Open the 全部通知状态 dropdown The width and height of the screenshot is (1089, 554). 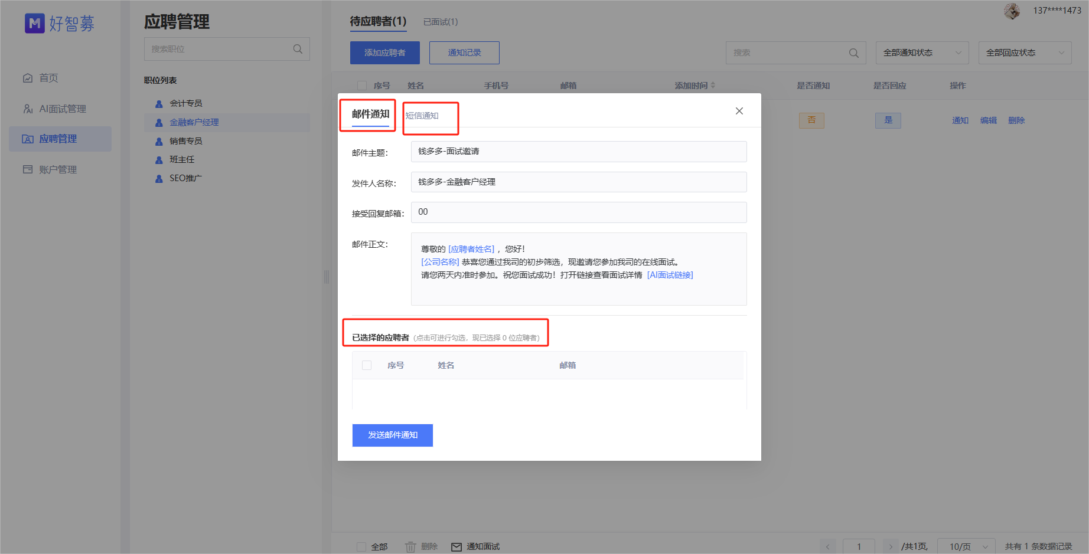(x=921, y=53)
